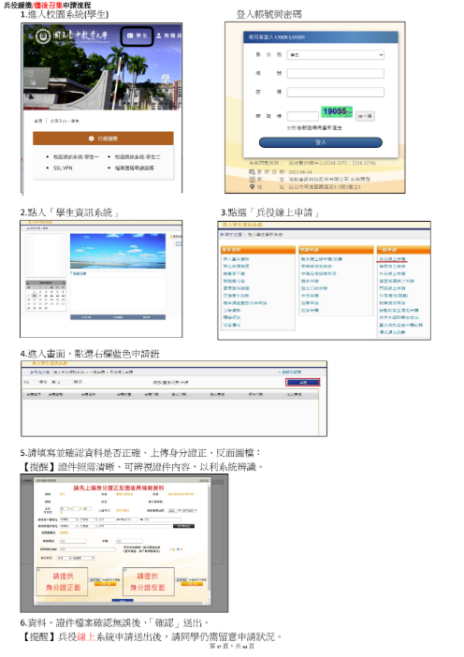Click the blue 登入 login button

(321, 142)
